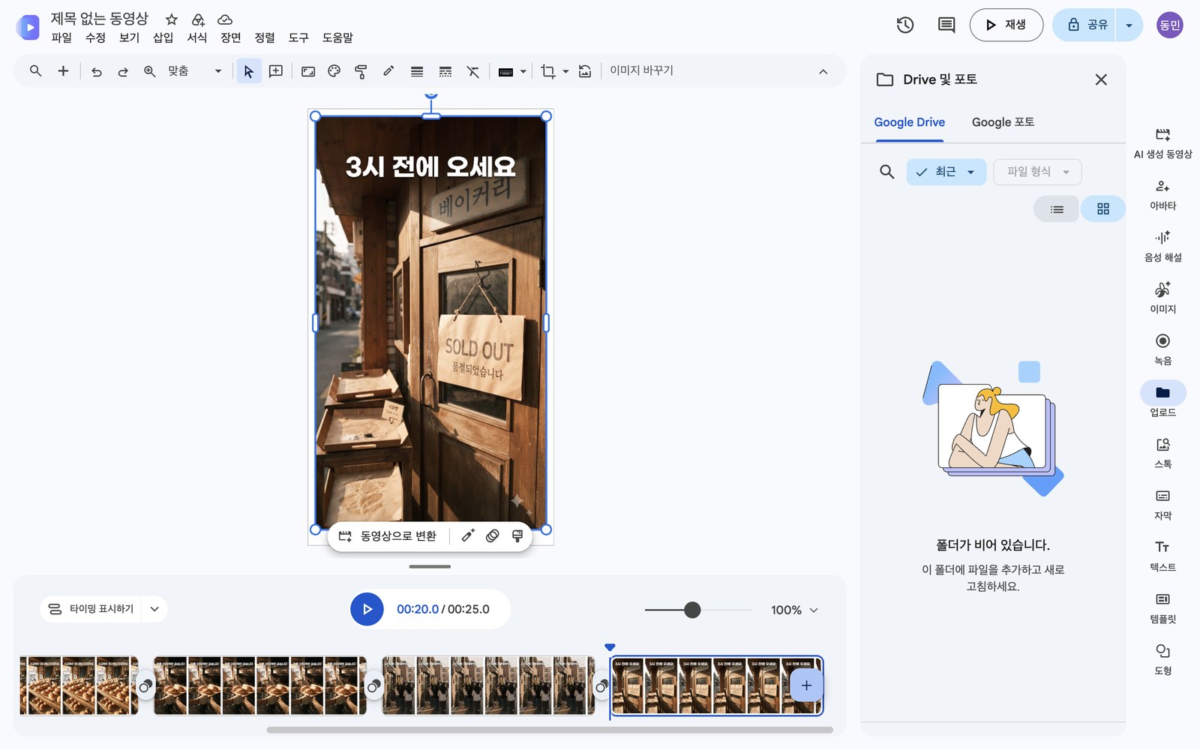Open the 템플릿 sidebar tool

click(x=1162, y=608)
